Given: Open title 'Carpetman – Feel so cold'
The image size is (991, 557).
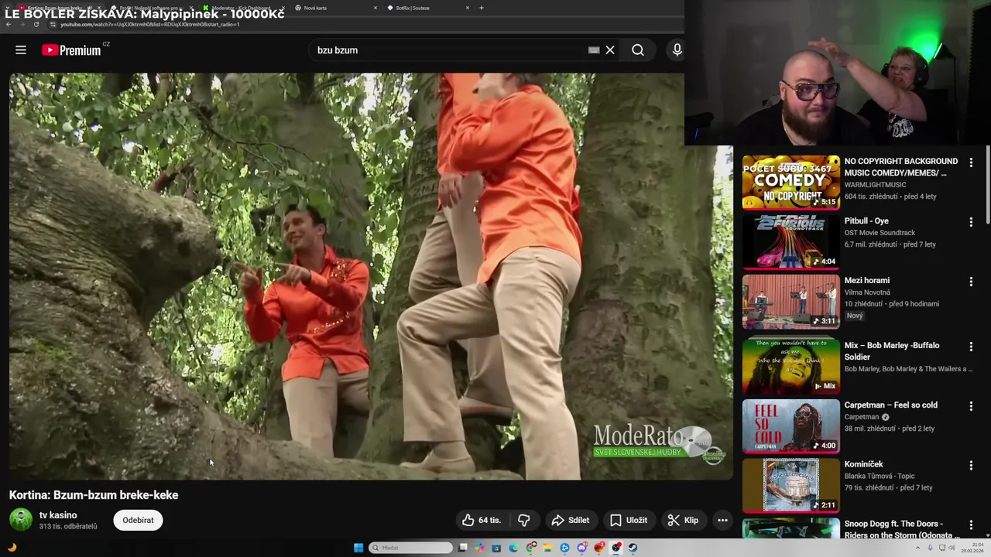Looking at the screenshot, I should coord(890,405).
